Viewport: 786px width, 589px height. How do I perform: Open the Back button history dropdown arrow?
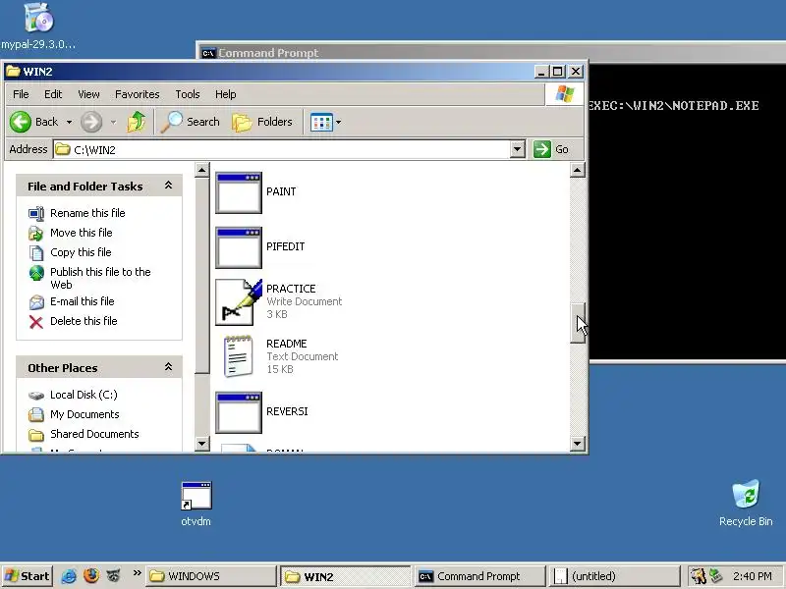point(69,122)
